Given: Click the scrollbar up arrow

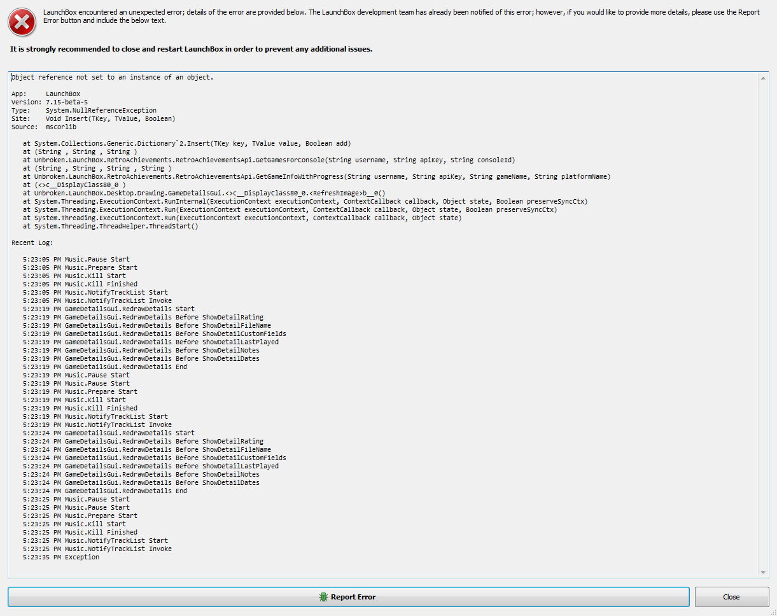Looking at the screenshot, I should coord(764,77).
